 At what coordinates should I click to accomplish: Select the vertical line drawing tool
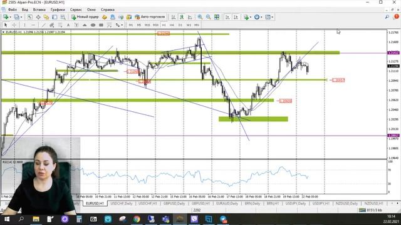24,25
